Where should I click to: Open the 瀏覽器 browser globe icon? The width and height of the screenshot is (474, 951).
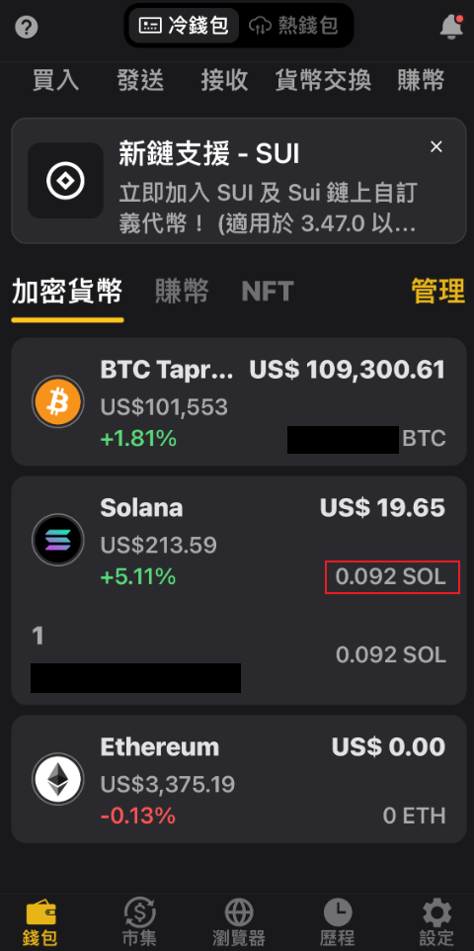[239, 911]
